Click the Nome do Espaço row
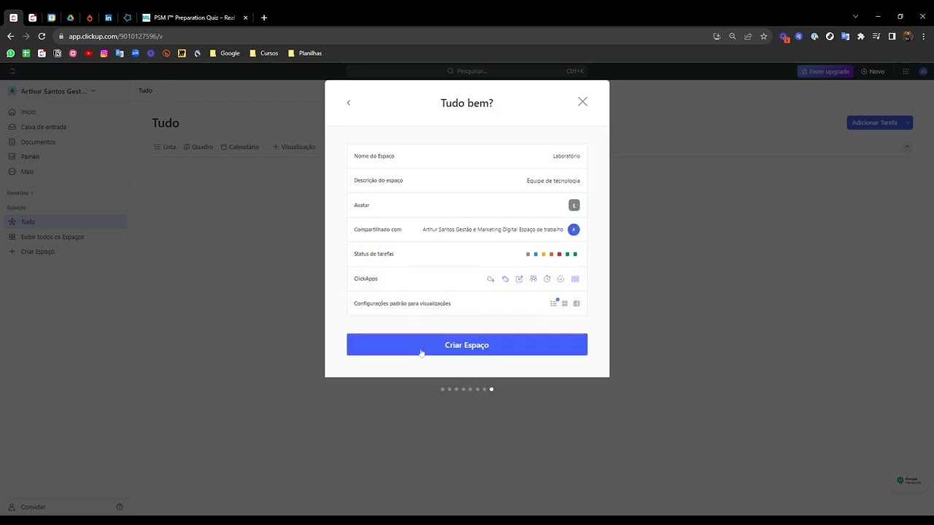This screenshot has width=934, height=525. coord(467,156)
